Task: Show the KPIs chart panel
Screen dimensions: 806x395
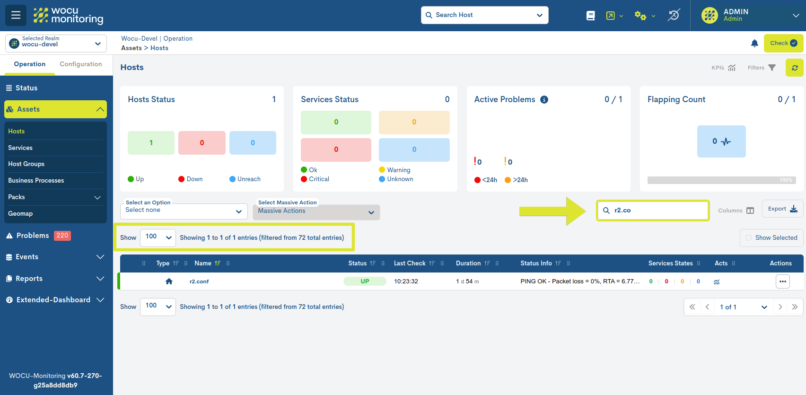Action: coord(724,68)
